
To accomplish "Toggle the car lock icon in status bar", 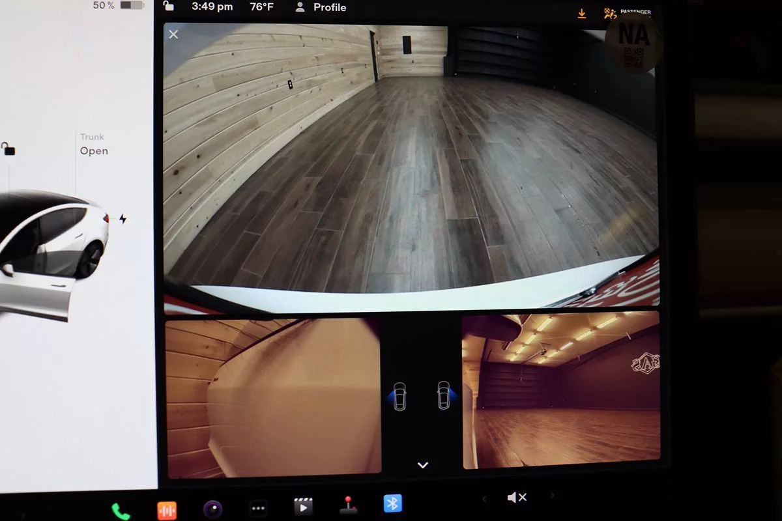I will point(169,7).
